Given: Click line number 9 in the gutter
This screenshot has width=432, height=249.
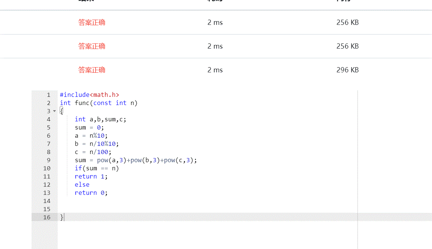Looking at the screenshot, I should [48, 160].
